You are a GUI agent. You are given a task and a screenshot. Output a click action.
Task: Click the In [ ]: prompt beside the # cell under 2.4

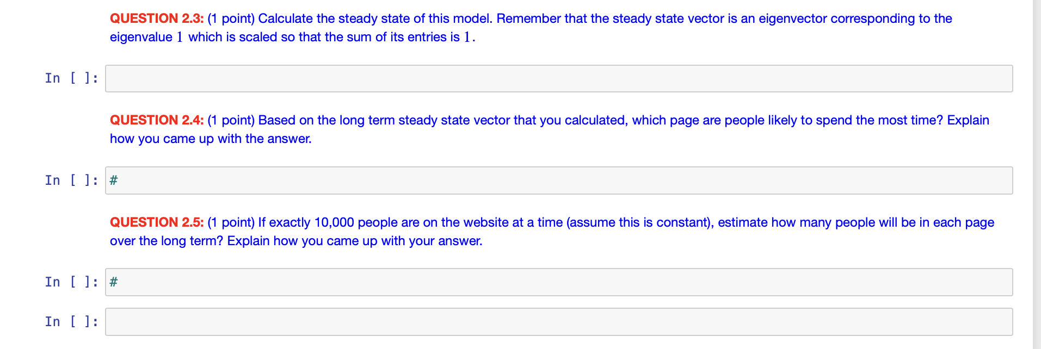(x=71, y=180)
